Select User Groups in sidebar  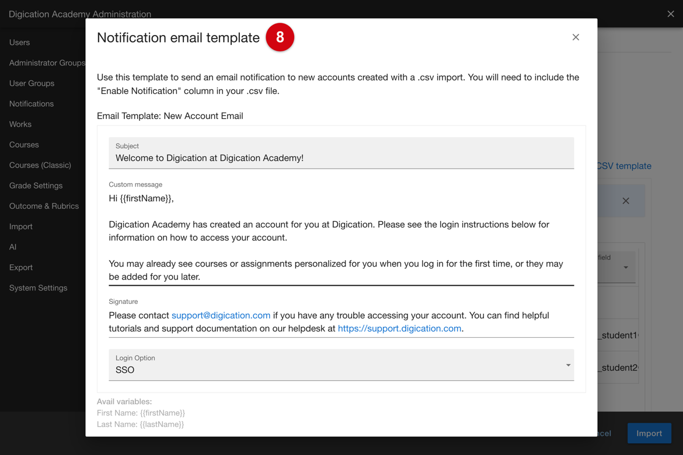(x=32, y=83)
